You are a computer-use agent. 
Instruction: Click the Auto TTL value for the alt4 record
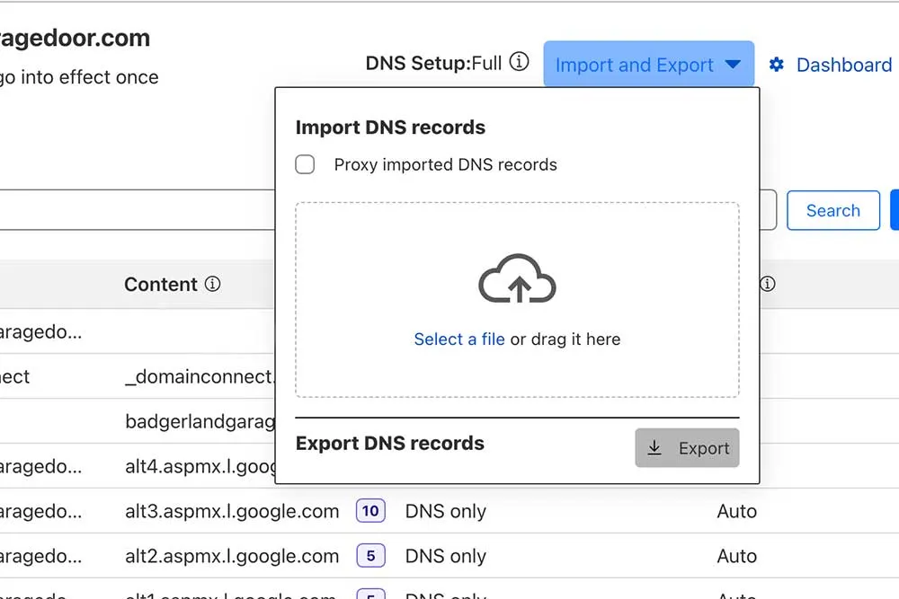(737, 466)
